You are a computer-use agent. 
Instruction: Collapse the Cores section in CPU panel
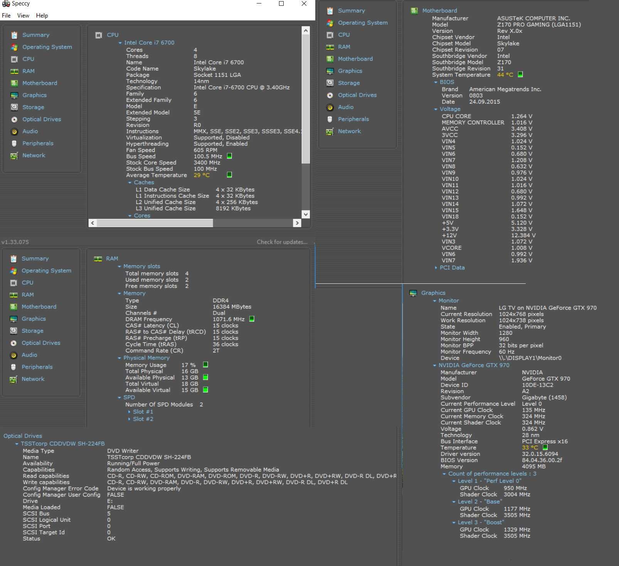point(130,216)
